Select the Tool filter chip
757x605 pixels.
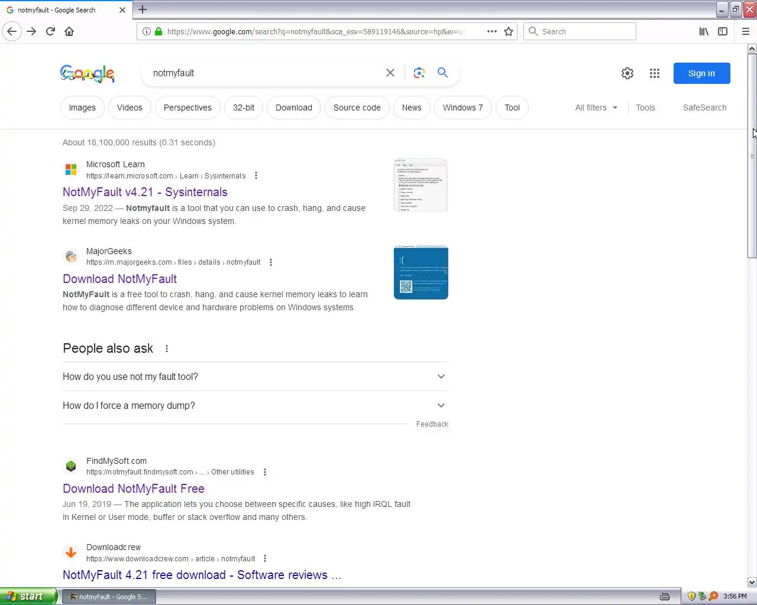point(512,108)
